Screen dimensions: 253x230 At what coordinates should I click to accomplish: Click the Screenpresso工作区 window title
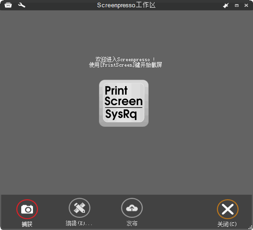[x=126, y=5]
